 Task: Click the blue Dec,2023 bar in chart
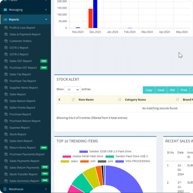pos(95,14)
